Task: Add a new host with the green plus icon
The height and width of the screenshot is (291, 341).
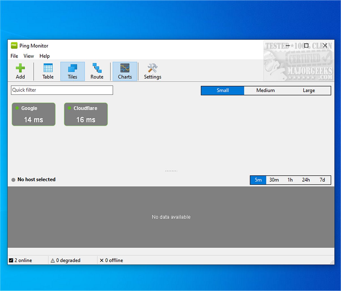Action: coord(20,71)
